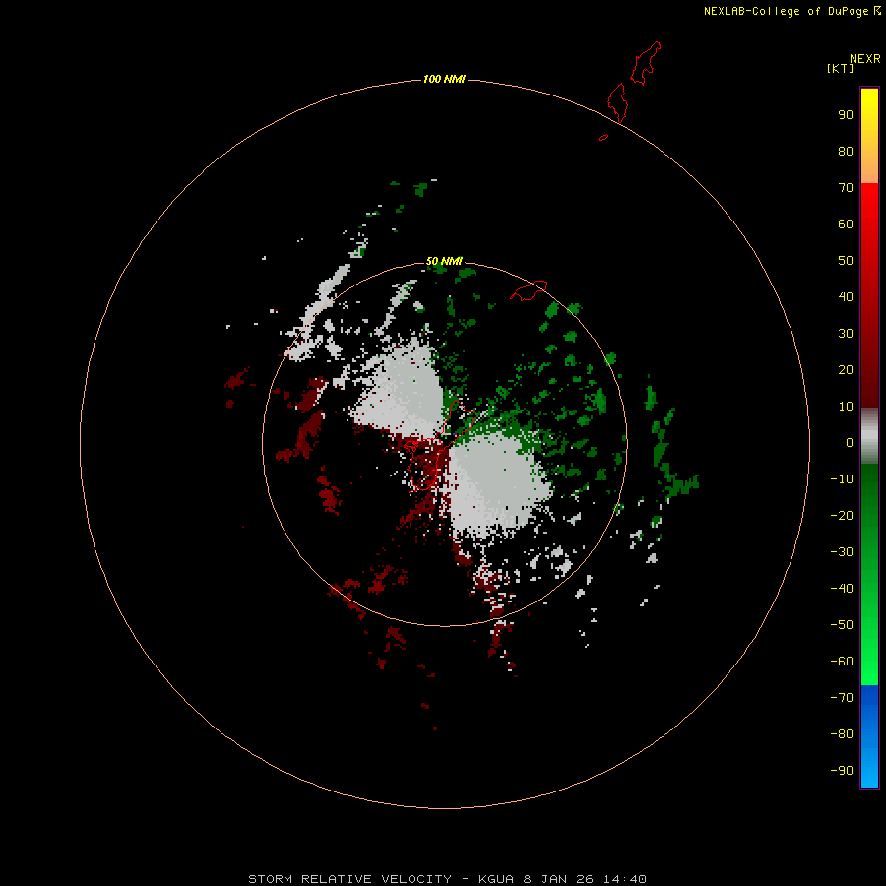
Task: Click the "30" scale value label
Action: (x=846, y=334)
